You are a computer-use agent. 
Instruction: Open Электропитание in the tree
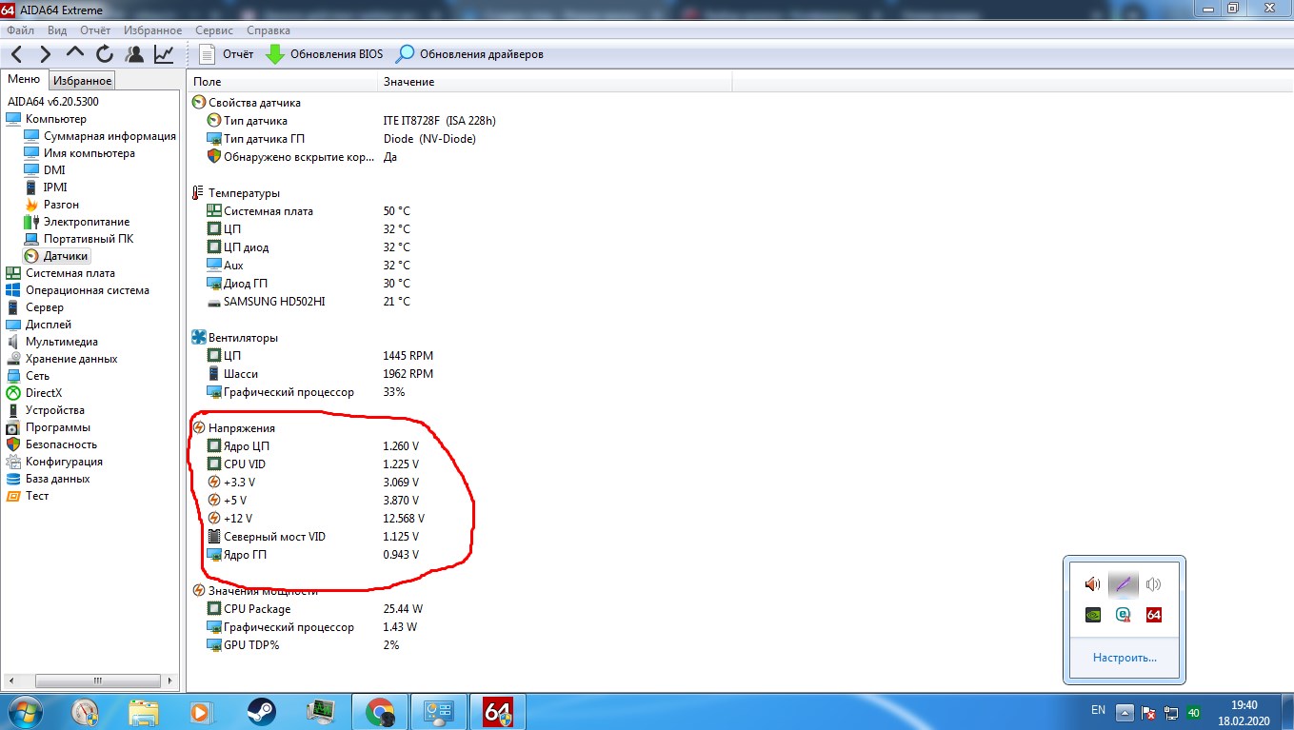(x=77, y=222)
